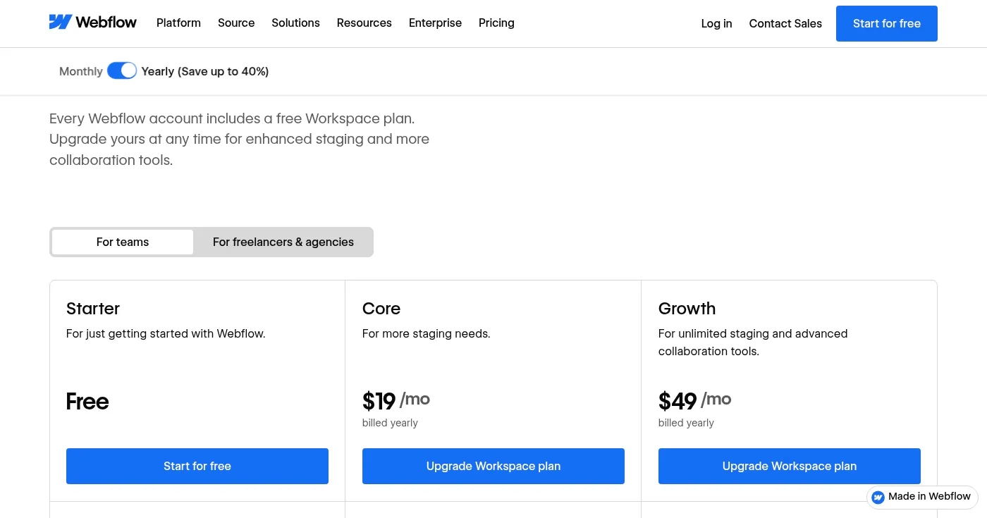Toggle the Monthly/Yearly billing switch
The width and height of the screenshot is (987, 518).
click(x=122, y=70)
